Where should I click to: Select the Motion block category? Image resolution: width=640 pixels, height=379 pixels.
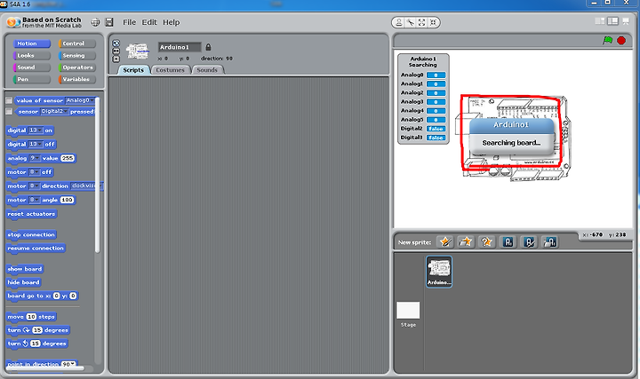(32, 43)
